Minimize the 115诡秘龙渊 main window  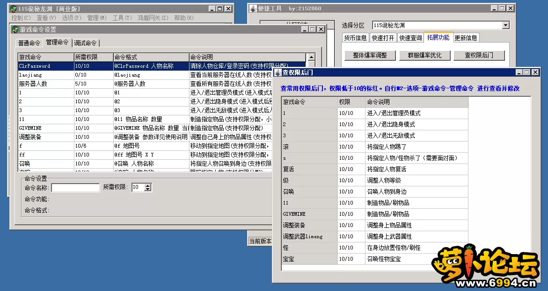coord(212,9)
